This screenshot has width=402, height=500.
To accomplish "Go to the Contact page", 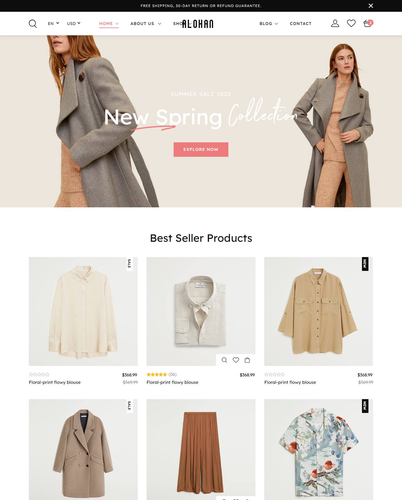I will (x=300, y=24).
